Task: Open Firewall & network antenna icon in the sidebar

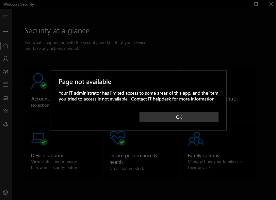Action: (x=6, y=71)
